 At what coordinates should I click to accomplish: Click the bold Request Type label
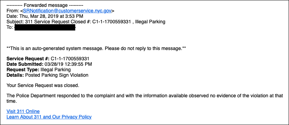point(23,70)
